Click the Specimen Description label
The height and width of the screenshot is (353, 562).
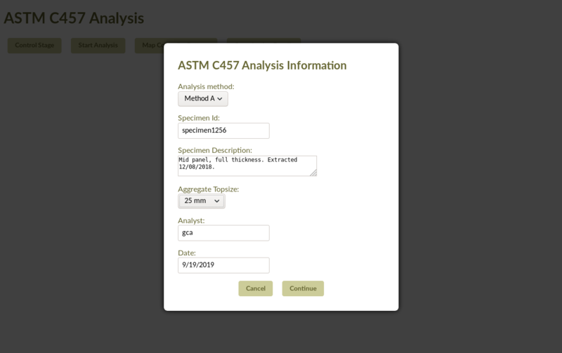(x=215, y=150)
